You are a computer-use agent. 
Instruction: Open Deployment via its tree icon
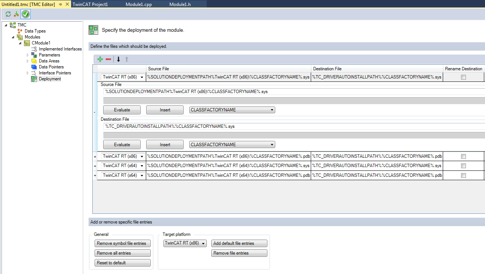pos(34,79)
